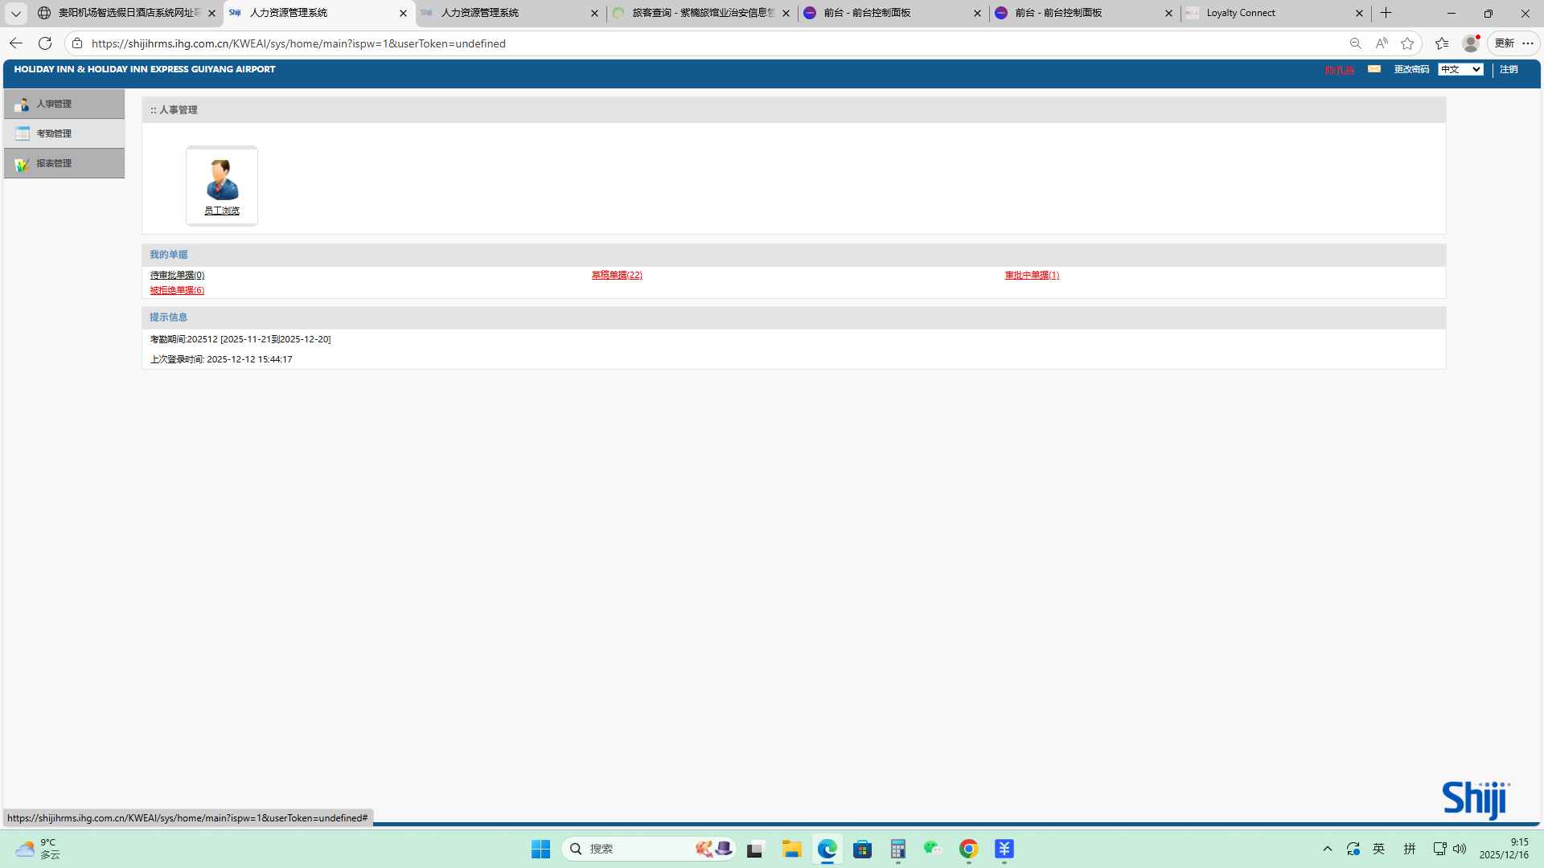Expand system tray hidden icons chevron
The width and height of the screenshot is (1544, 868).
tap(1328, 849)
